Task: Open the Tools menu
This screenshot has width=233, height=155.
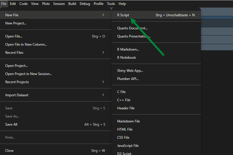Action: coord(111,4)
